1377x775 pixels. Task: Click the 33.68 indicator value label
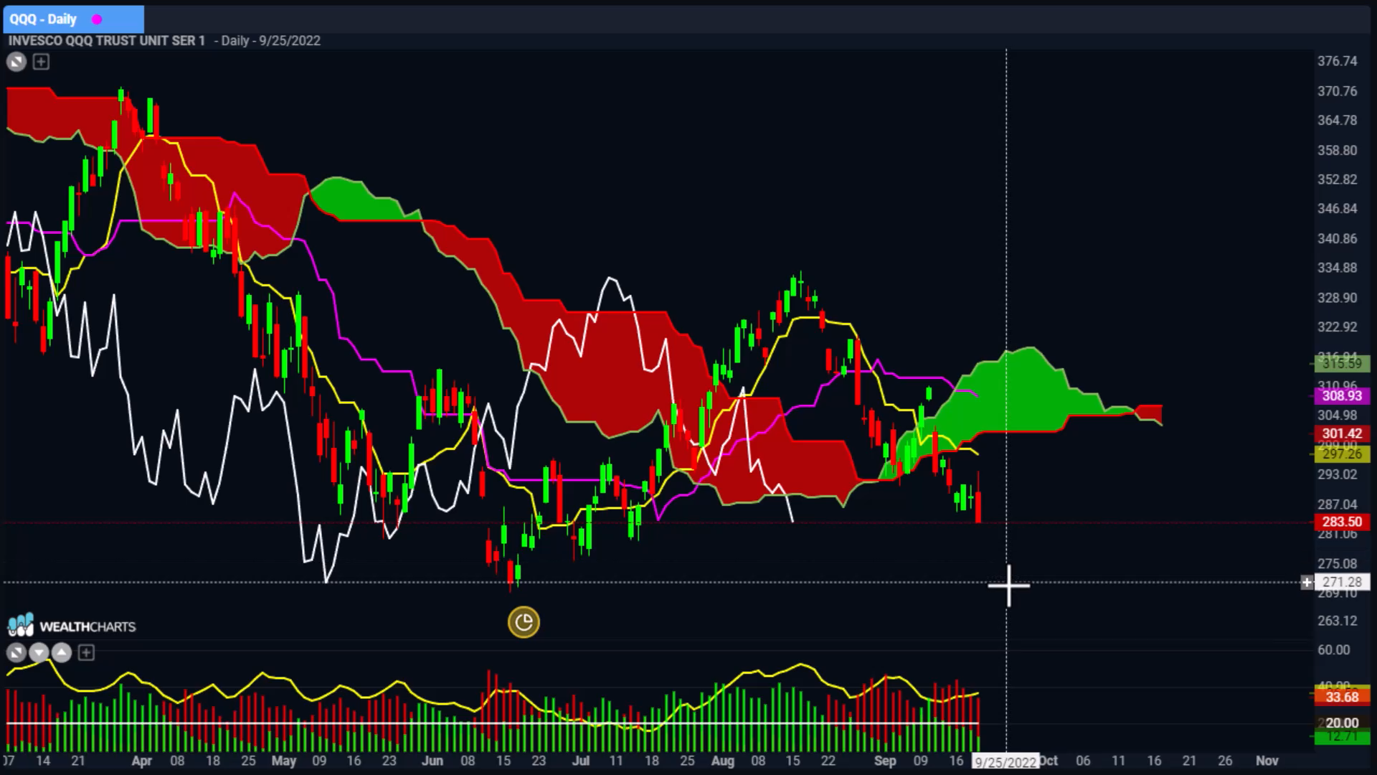pos(1342,697)
